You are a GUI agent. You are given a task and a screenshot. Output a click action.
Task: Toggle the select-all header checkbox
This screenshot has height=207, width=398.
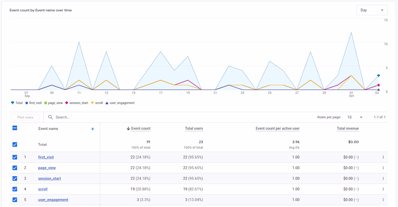point(15,128)
